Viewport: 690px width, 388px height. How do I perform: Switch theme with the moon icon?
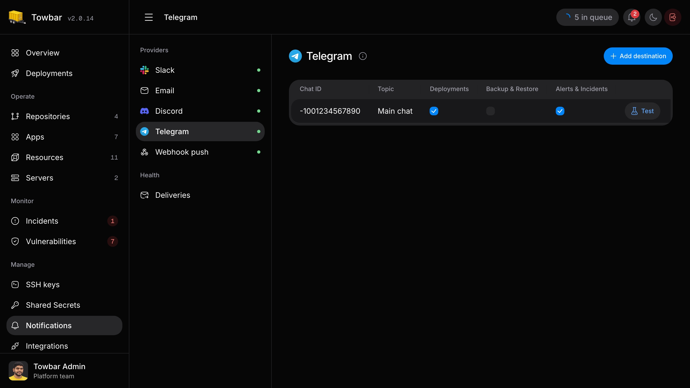[x=653, y=17]
